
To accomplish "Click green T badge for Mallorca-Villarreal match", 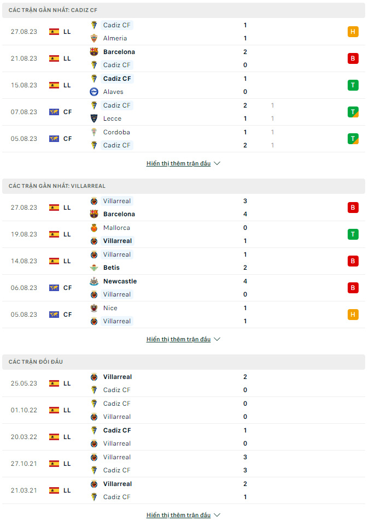I will tap(353, 234).
